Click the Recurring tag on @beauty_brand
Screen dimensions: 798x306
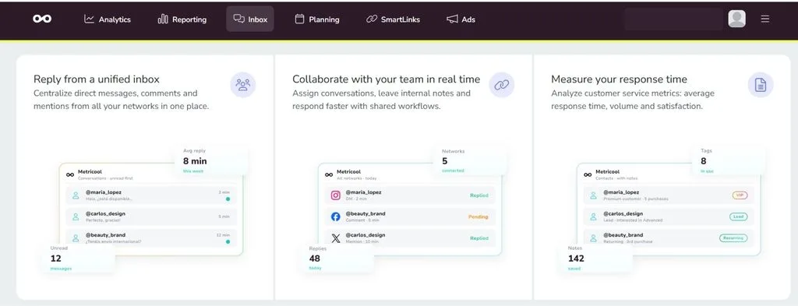tap(733, 238)
